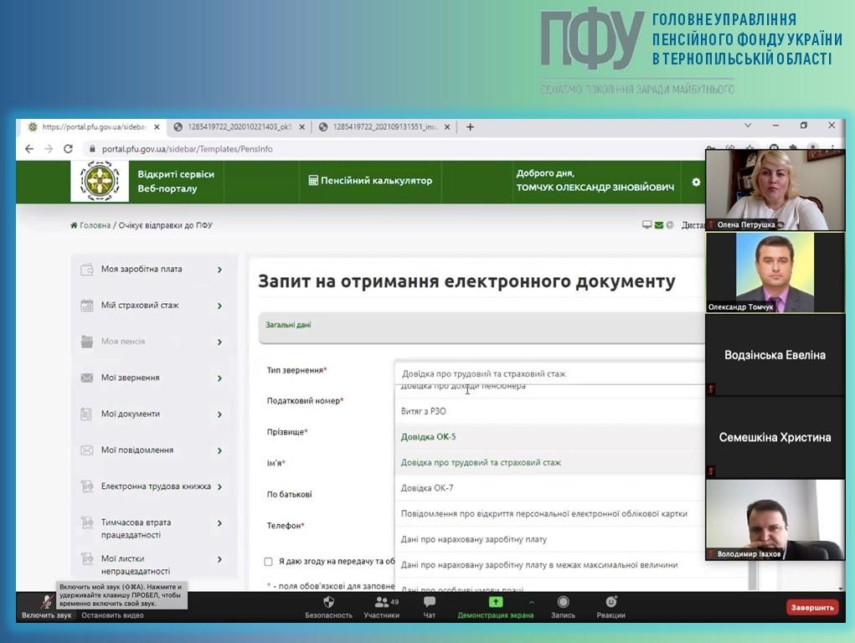Expand Мої повідомлення menu chevron

219,450
